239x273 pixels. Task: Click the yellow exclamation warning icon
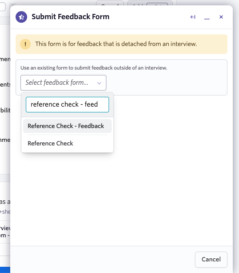25,44
